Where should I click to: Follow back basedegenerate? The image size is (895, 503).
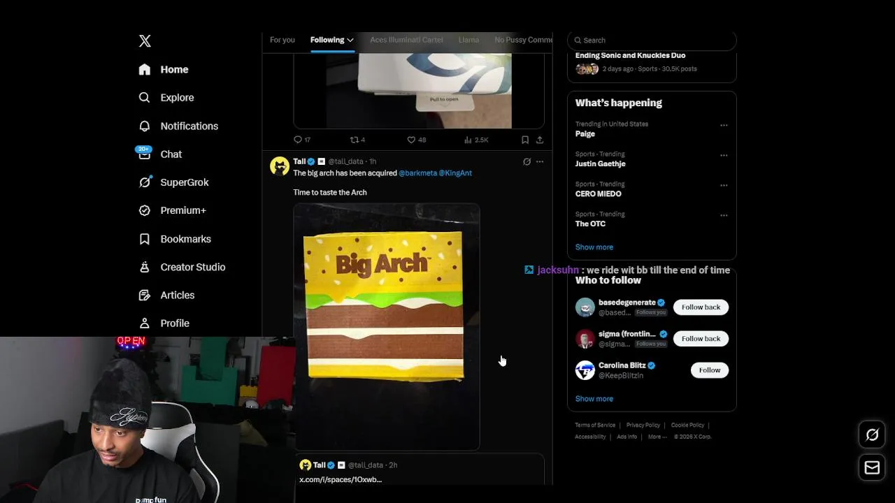(701, 307)
